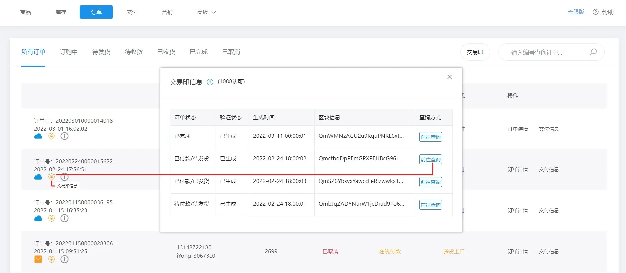Click 前往查询 for the 已完成 row
Viewport: 626px width, 273px height.
[430, 137]
